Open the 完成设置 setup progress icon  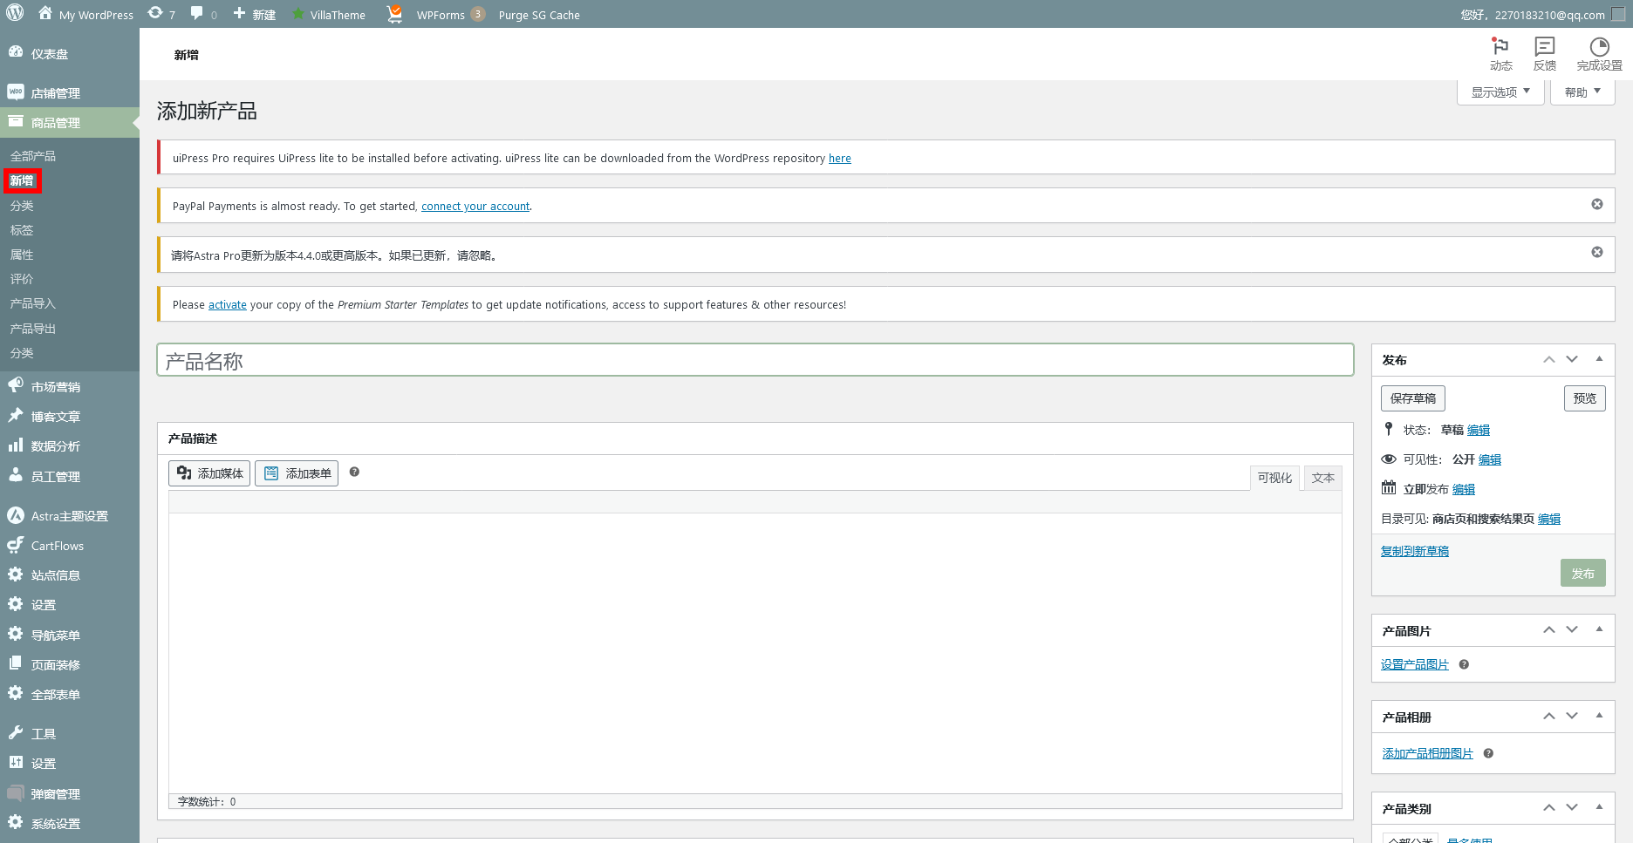(1599, 54)
